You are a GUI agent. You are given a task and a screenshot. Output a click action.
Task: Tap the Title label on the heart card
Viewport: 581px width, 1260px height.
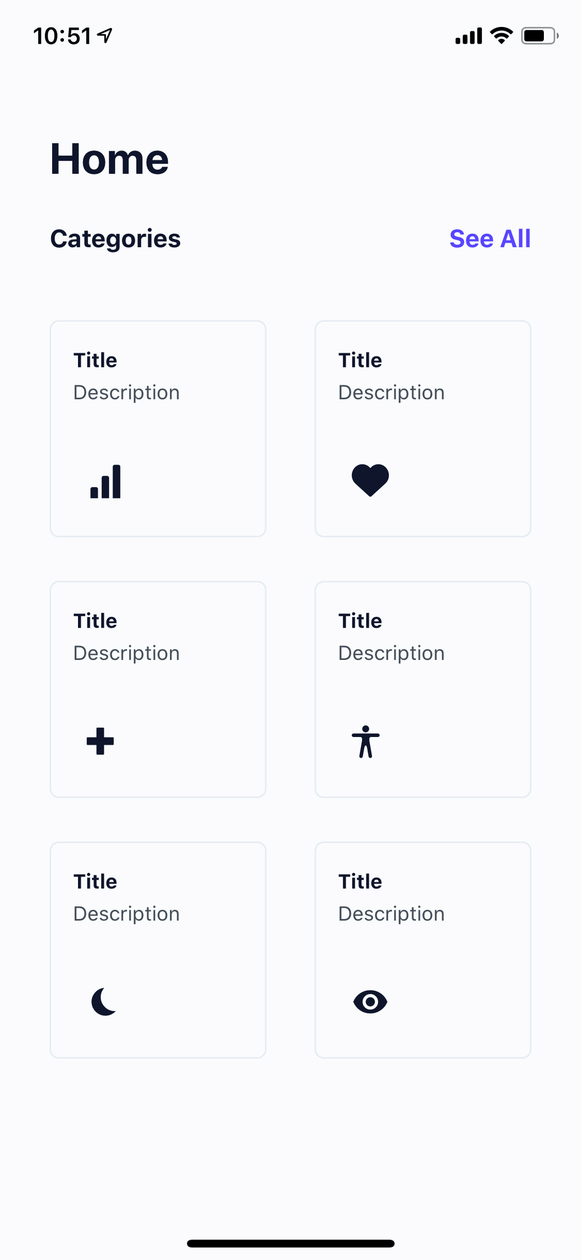click(359, 359)
